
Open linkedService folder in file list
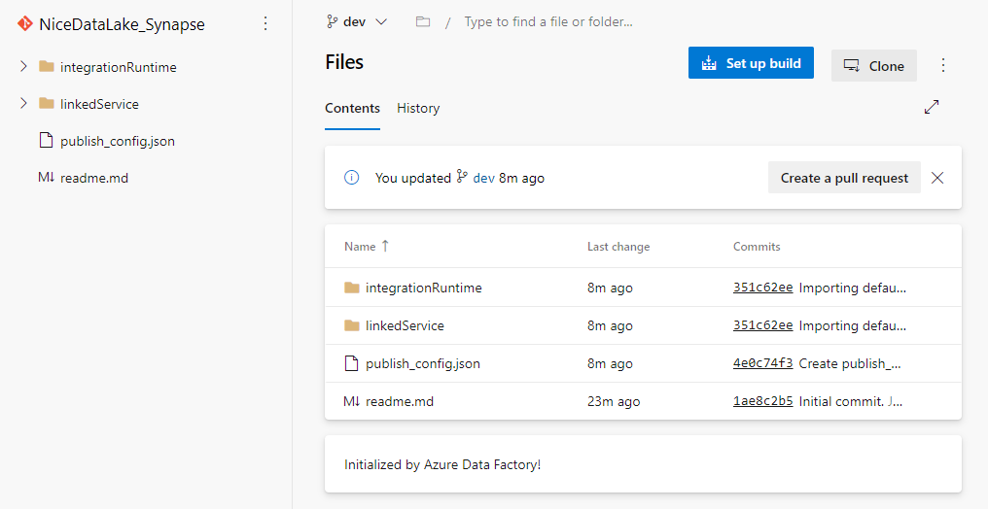click(x=405, y=325)
